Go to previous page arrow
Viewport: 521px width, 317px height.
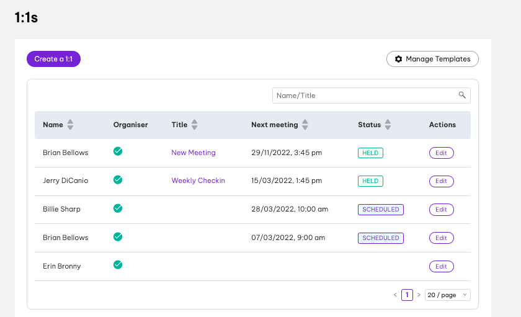[x=396, y=295]
